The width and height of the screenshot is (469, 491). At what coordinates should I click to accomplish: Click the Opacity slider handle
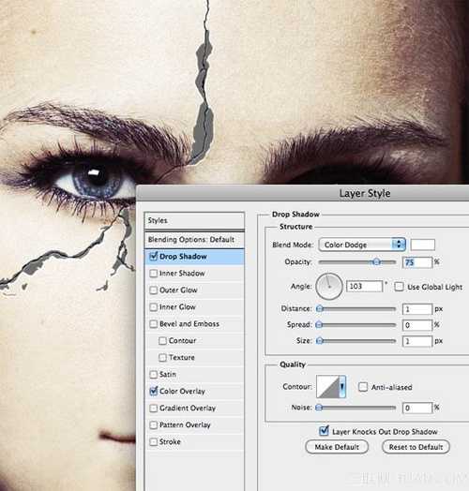tap(376, 261)
